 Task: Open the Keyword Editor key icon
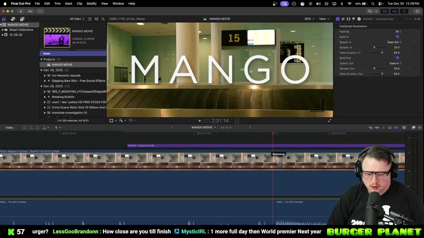(30, 11)
